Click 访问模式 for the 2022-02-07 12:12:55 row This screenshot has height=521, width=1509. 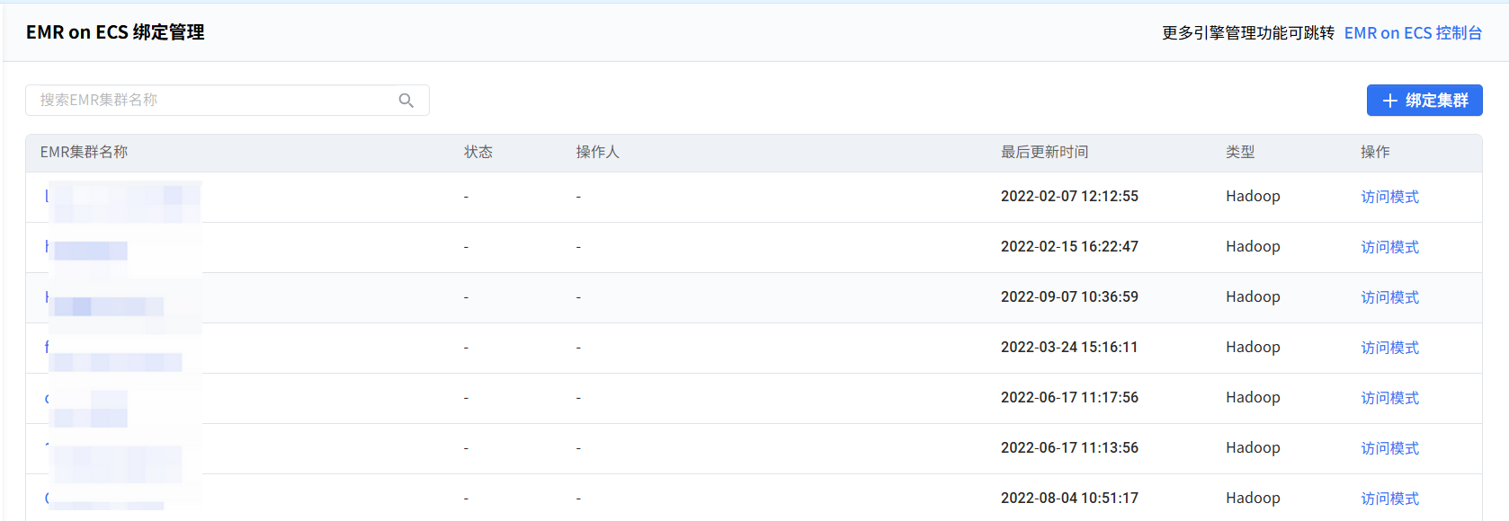click(1389, 197)
